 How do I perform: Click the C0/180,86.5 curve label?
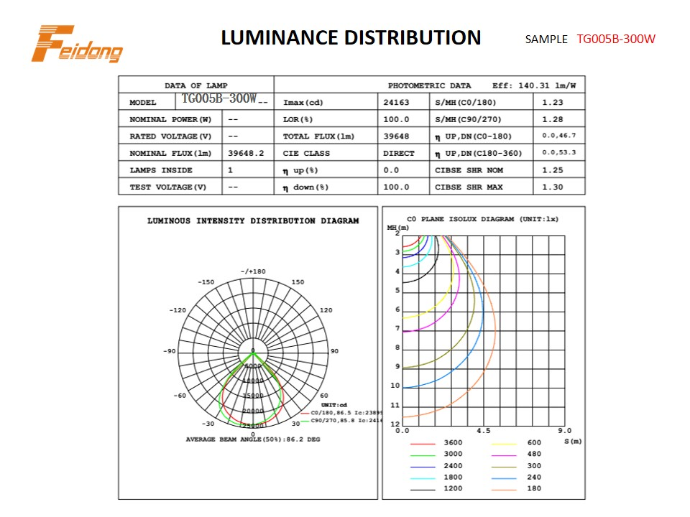(335, 413)
